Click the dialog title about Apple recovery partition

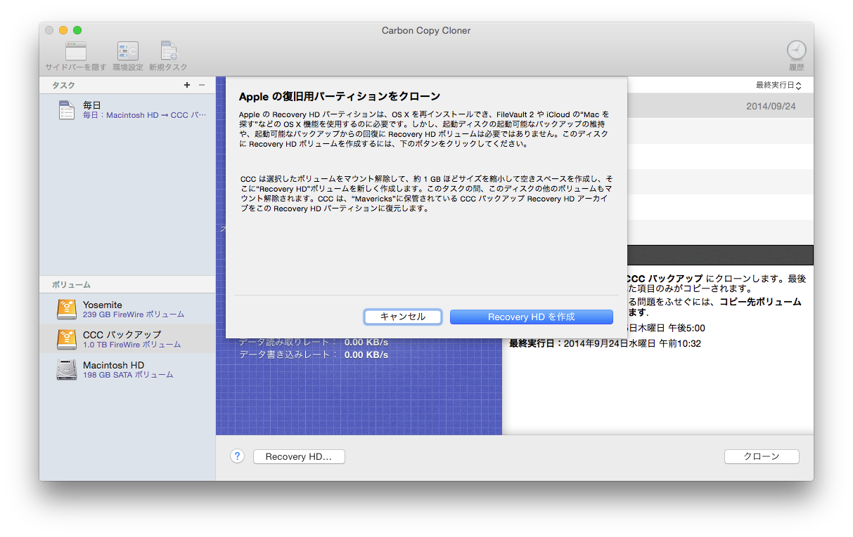pyautogui.click(x=340, y=96)
